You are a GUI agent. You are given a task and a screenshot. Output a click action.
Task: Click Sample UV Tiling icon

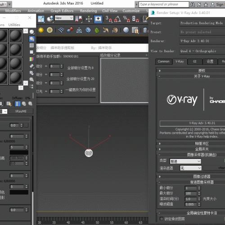(x=31, y=52)
